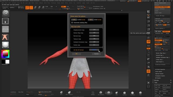Open SubTool Master plugin
173x97 pixels.
pyautogui.click(x=159, y=74)
